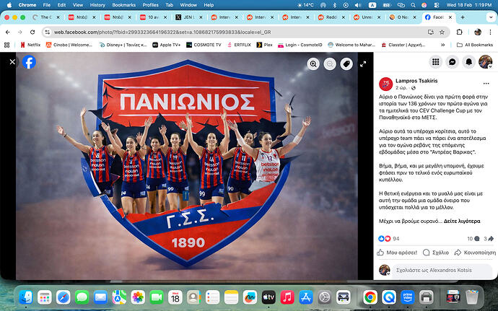Click the Κοινοποίηση share button
498x311 pixels.
(475, 253)
